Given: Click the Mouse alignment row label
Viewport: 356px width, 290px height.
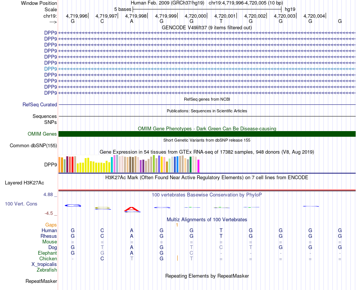Looking at the screenshot, I should tap(49, 242).
